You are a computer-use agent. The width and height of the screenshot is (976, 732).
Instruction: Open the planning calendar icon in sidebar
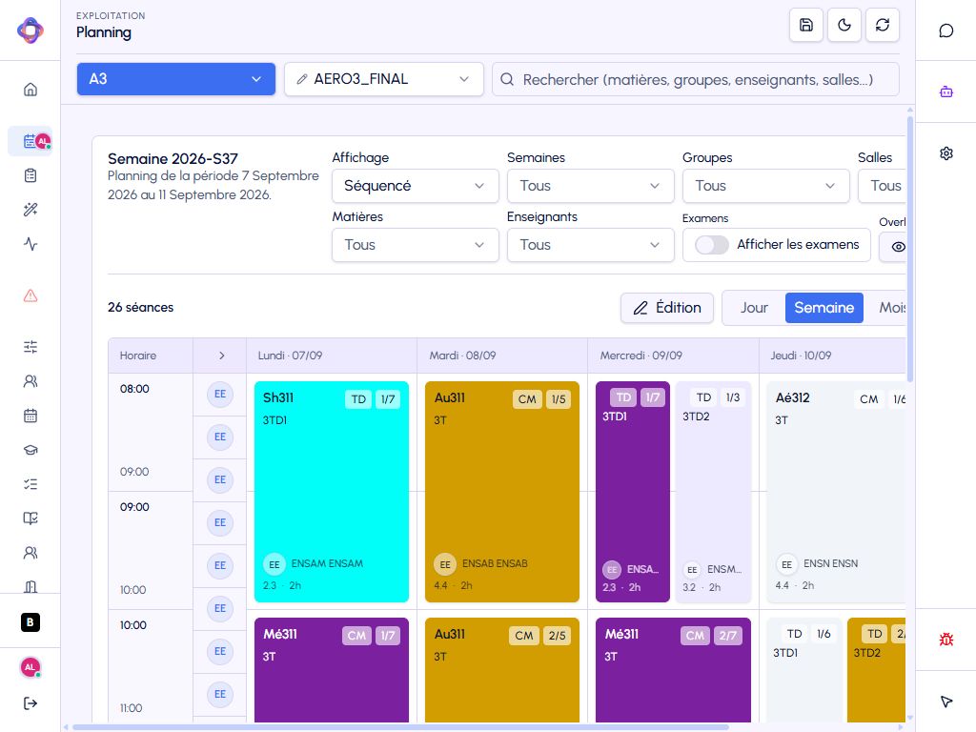[30, 141]
